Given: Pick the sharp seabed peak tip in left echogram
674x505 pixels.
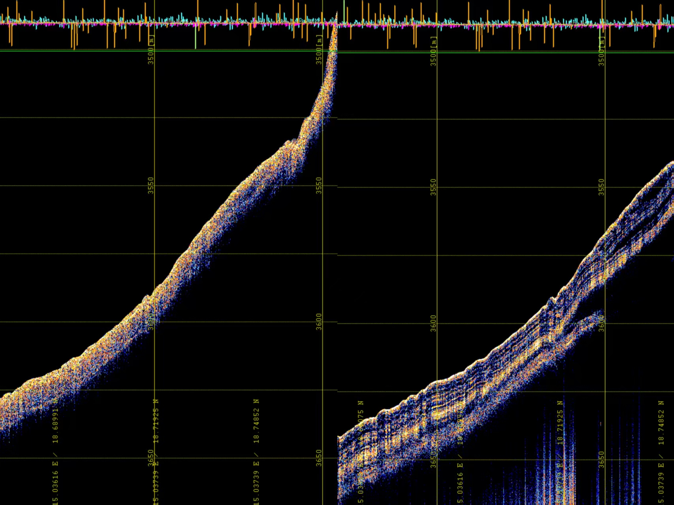Looking at the screenshot, I should tap(336, 15).
